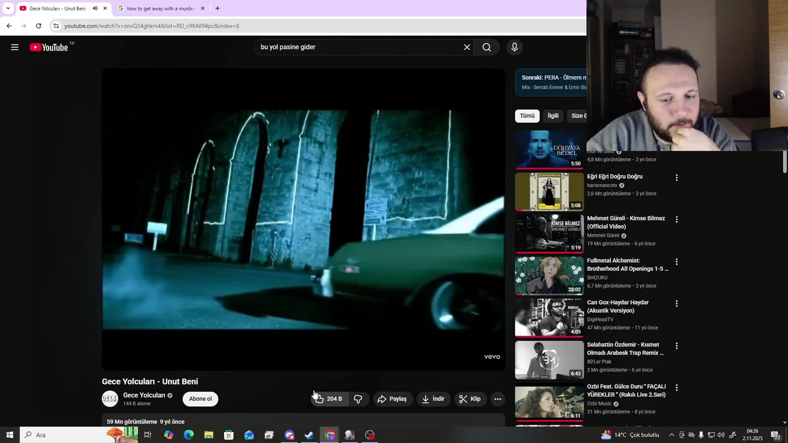Open more actions three-dot menu below video
This screenshot has width=788, height=443.
(497, 399)
